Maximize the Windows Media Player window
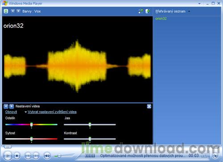223x162 pixels. coord(213,3)
